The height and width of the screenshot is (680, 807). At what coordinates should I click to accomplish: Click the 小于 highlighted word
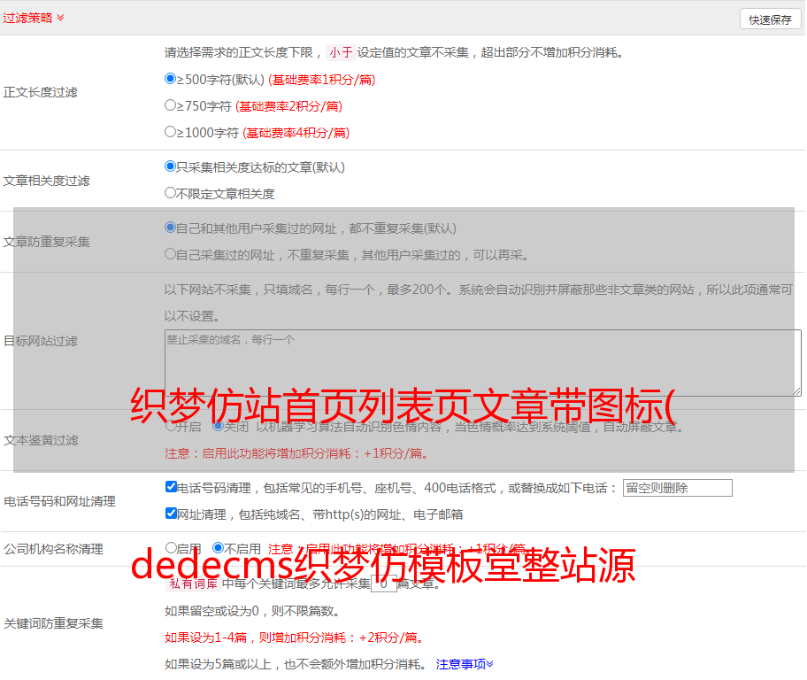(341, 52)
